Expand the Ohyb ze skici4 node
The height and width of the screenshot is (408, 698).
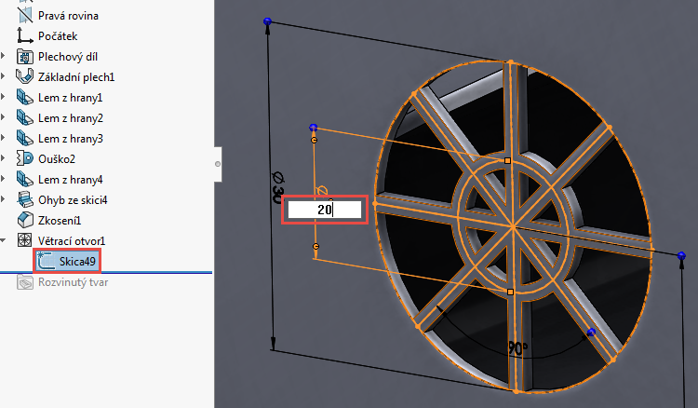pyautogui.click(x=4, y=199)
